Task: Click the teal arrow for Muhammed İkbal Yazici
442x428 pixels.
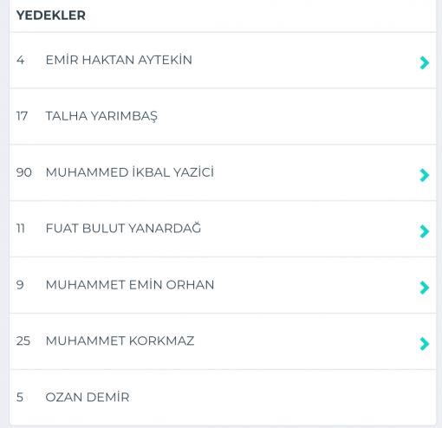Action: tap(425, 175)
